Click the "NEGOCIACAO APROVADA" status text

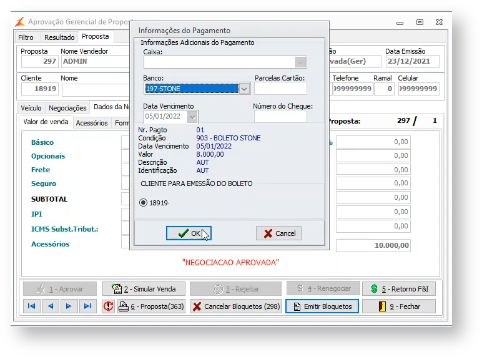click(230, 263)
